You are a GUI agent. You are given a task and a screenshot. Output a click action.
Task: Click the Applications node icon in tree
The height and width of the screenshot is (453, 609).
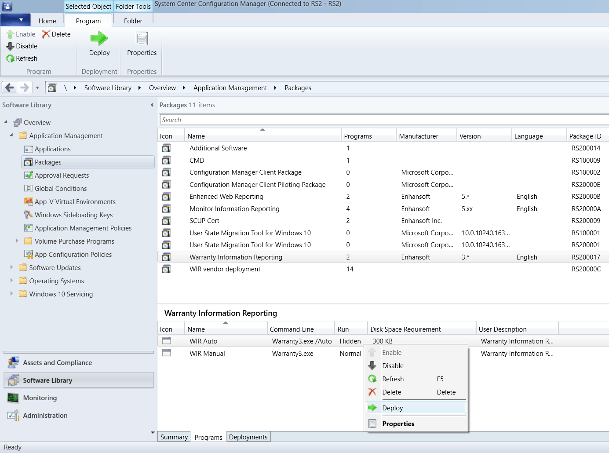point(29,149)
